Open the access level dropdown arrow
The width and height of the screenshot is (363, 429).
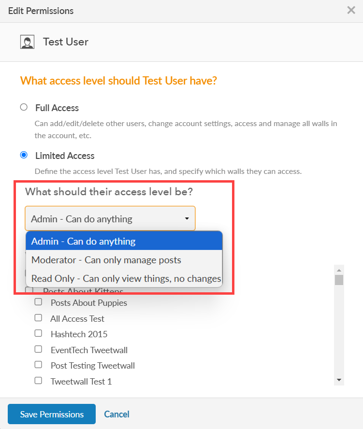(x=187, y=218)
